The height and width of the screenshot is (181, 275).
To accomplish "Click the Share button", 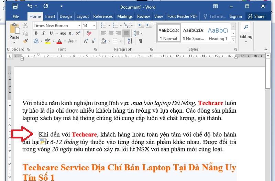I will tap(256, 16).
